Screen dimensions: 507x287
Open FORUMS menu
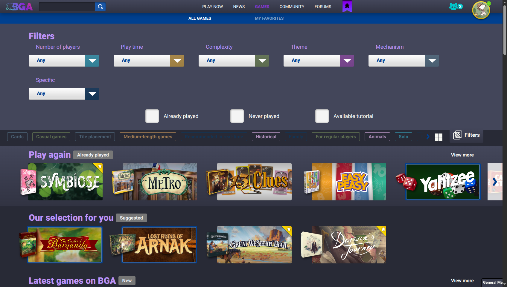[323, 7]
